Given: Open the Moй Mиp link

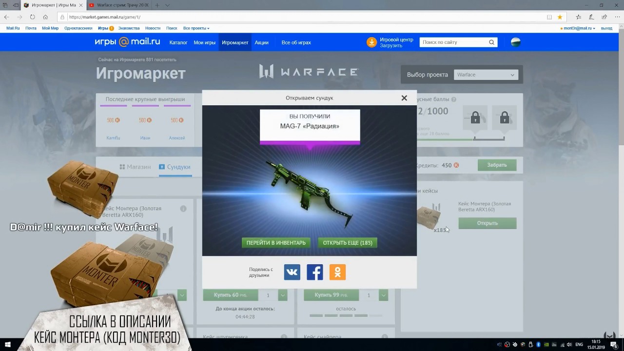Looking at the screenshot, I should point(50,28).
